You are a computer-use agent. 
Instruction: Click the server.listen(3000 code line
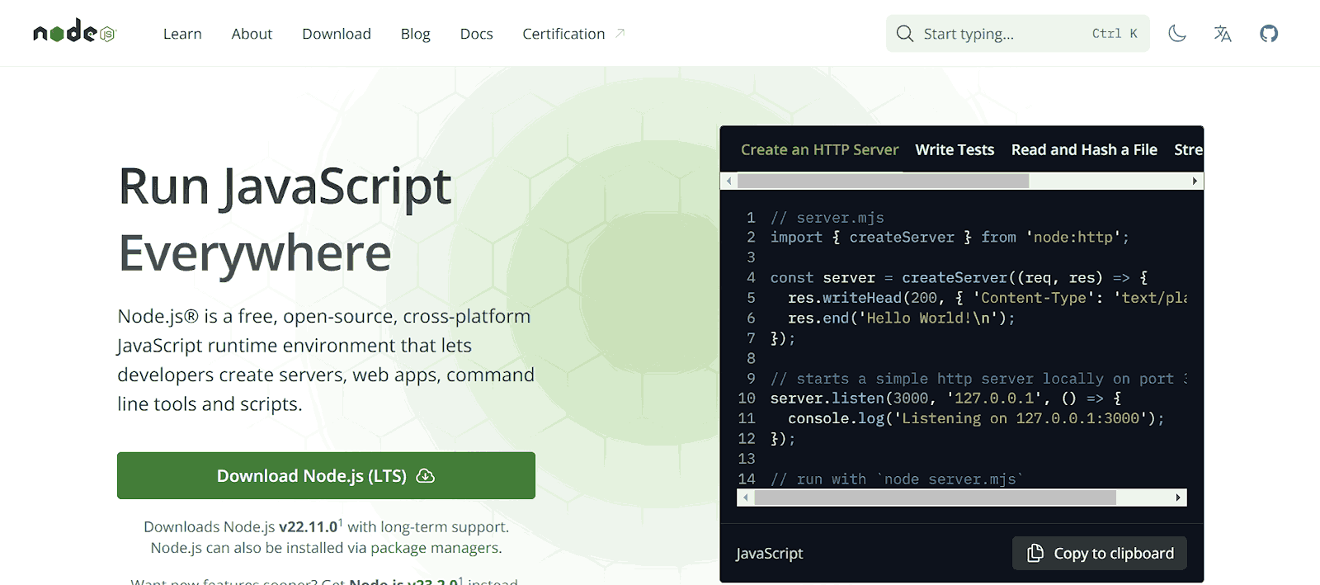click(x=945, y=399)
